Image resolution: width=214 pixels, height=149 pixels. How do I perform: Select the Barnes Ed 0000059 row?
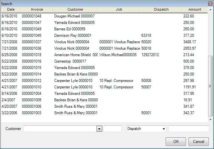click(104, 29)
